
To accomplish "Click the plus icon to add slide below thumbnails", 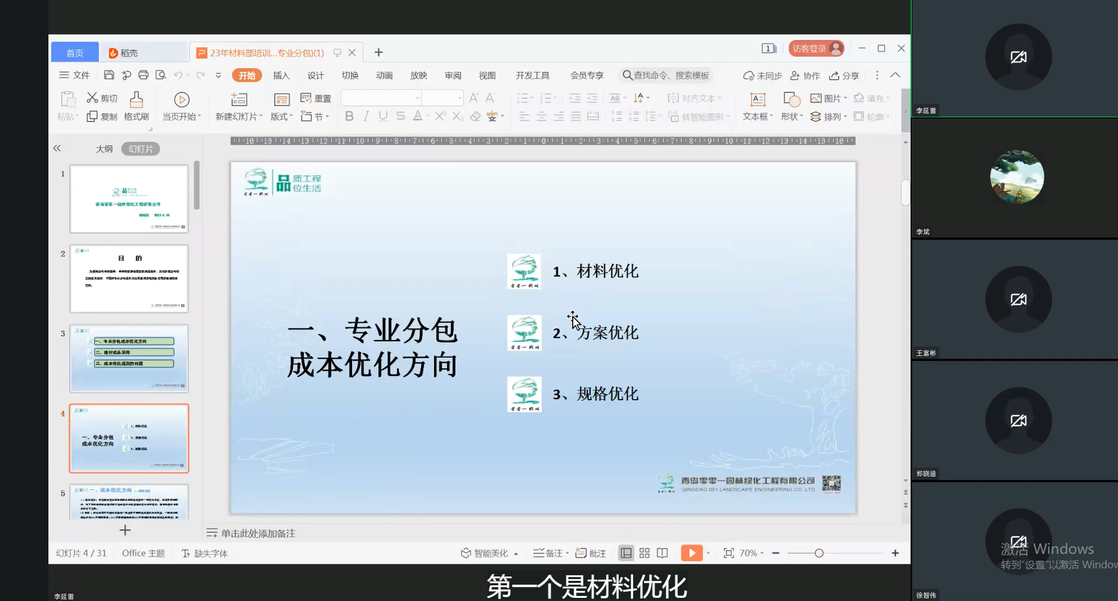I will click(125, 530).
